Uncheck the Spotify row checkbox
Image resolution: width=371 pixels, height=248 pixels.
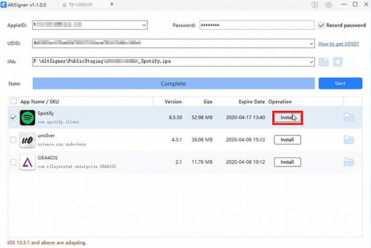click(13, 117)
